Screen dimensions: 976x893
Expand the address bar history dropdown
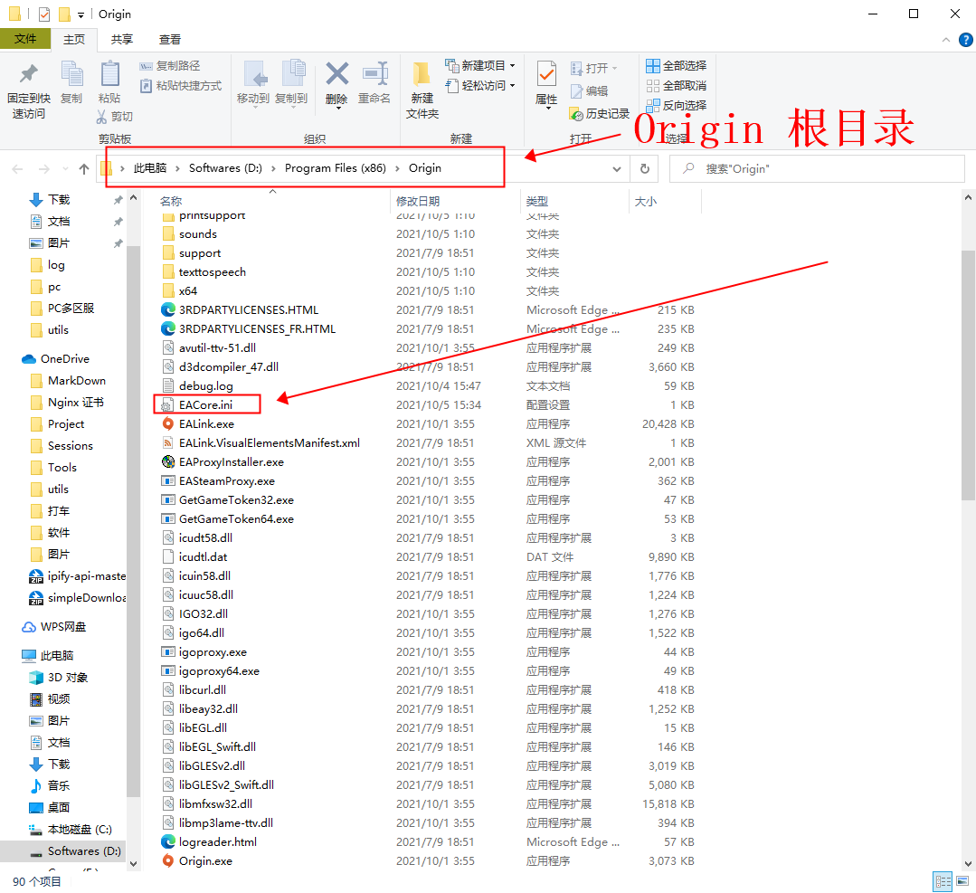[x=617, y=169]
